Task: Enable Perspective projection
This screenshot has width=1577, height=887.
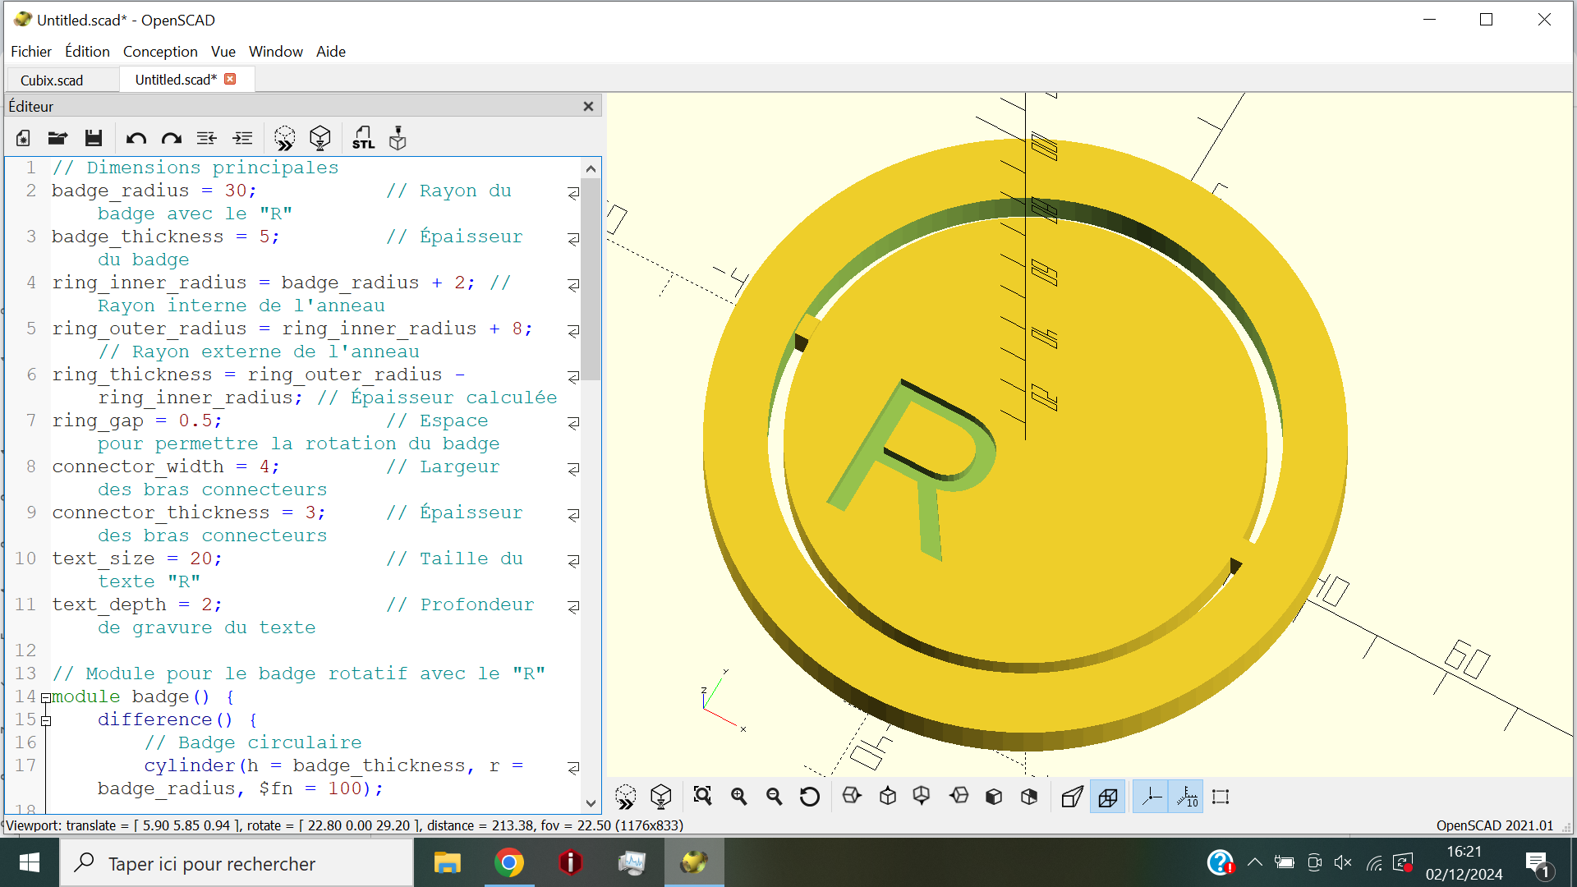Action: 1072,797
